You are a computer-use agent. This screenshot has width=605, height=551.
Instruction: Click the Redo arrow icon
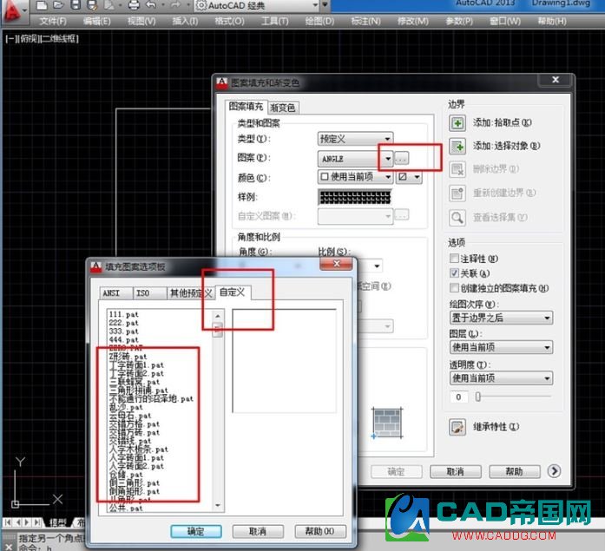[175, 4]
